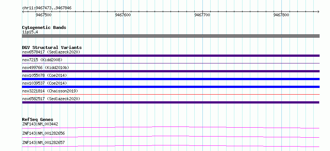Click the 11p15.4 band label
Image resolution: width=330 pixels, height=151 pixels.
30,32
